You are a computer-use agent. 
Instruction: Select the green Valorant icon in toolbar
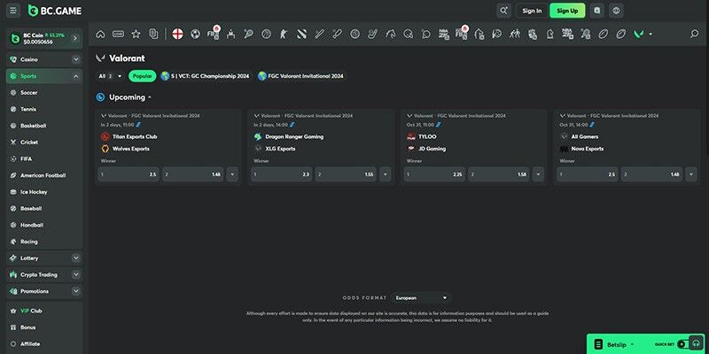click(x=638, y=34)
